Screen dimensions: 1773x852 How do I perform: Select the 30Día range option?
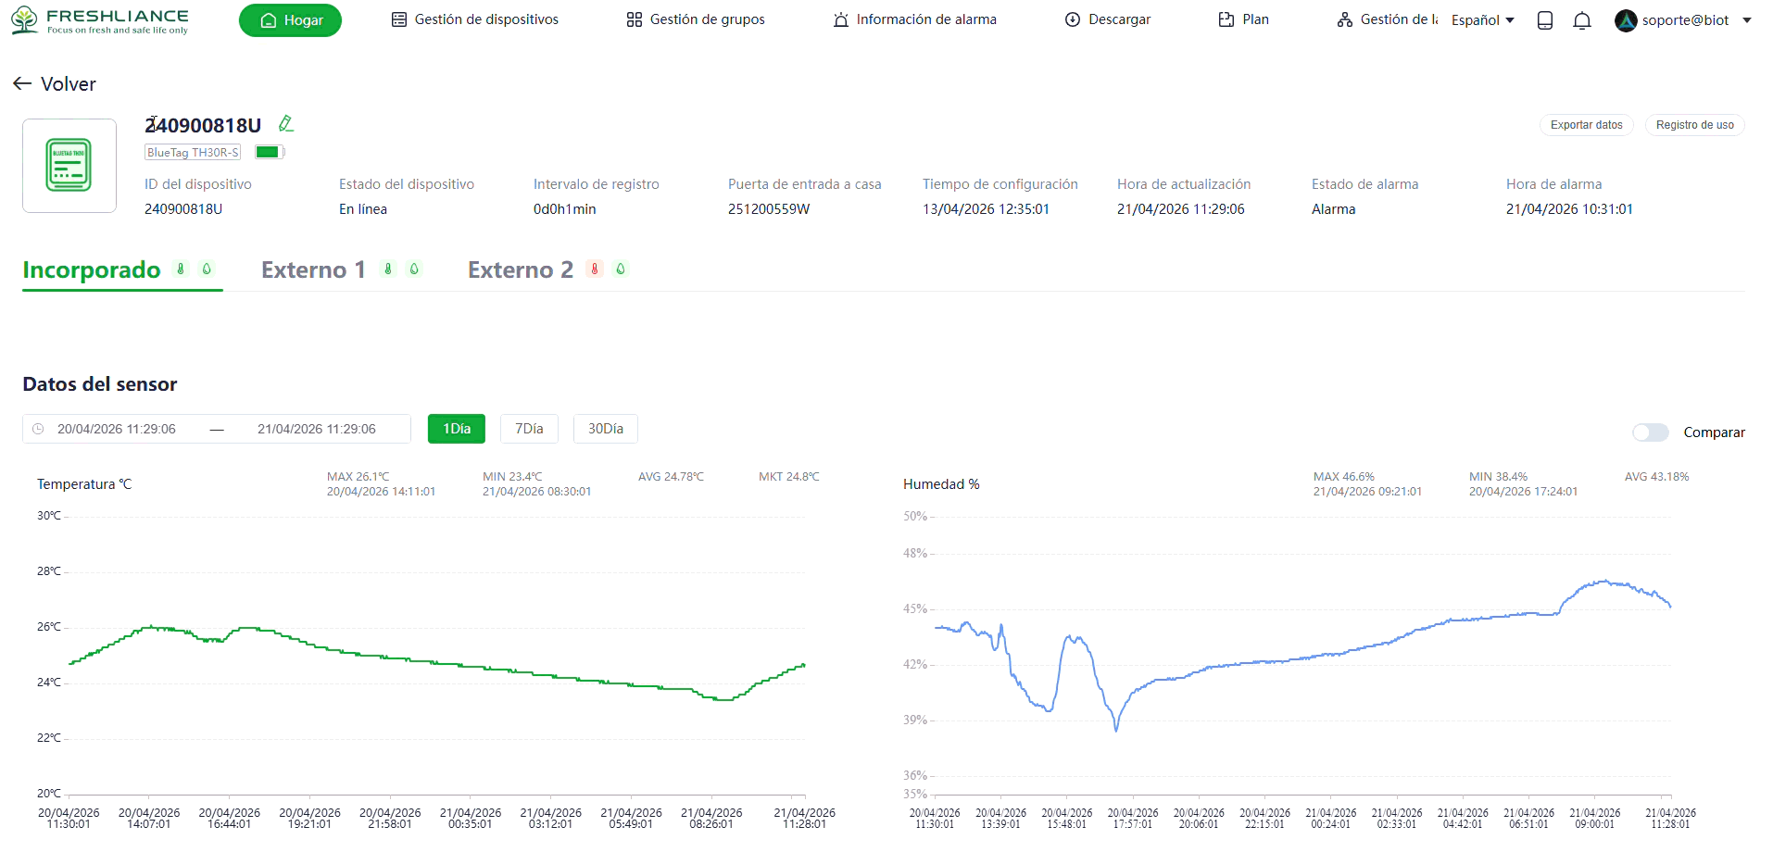point(605,429)
